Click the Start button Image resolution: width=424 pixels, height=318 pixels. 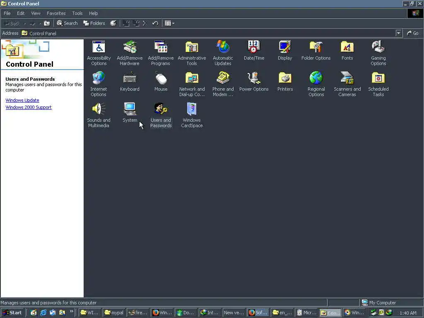point(12,313)
